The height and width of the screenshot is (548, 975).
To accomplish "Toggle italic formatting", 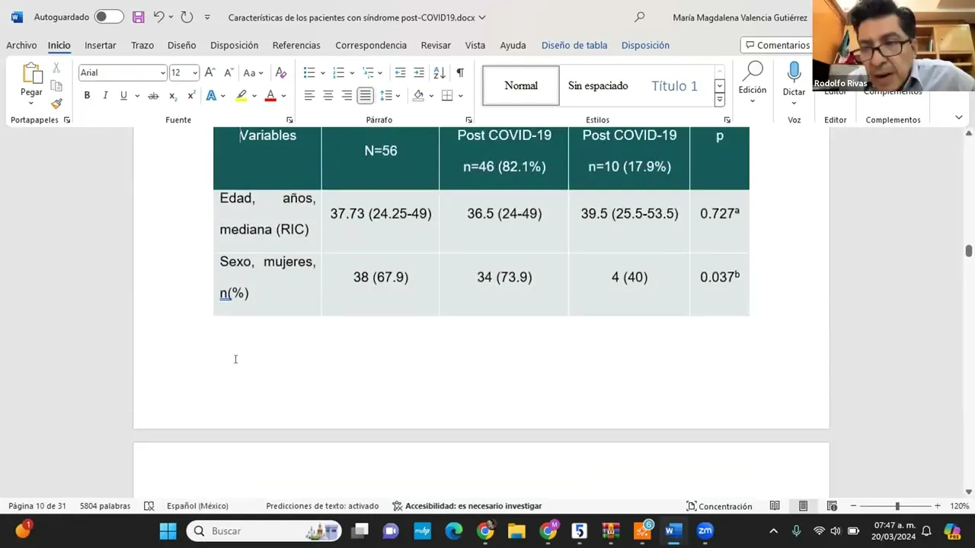I will [105, 95].
